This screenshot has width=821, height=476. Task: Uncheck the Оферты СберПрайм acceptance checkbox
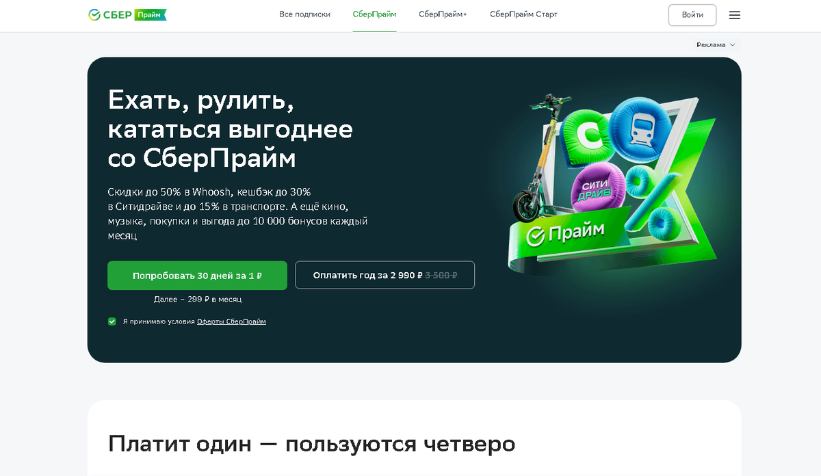pyautogui.click(x=112, y=321)
